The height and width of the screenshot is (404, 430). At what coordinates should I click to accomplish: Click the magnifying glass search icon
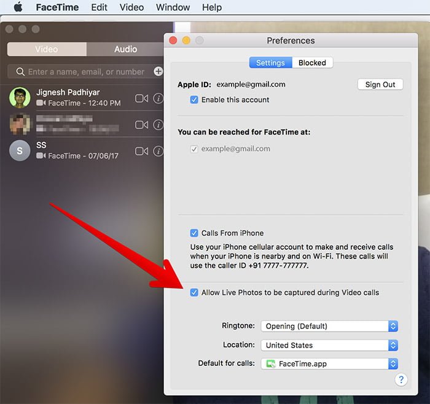point(20,72)
